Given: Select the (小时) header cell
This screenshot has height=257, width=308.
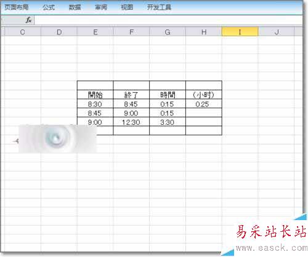Looking at the screenshot, I should (x=204, y=95).
